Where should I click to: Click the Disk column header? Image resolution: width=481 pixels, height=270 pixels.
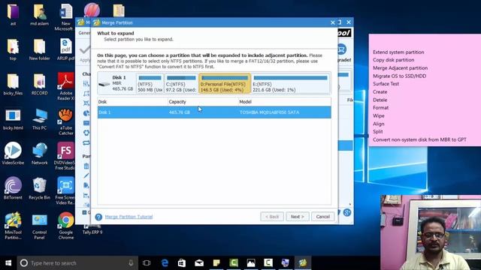click(132, 102)
